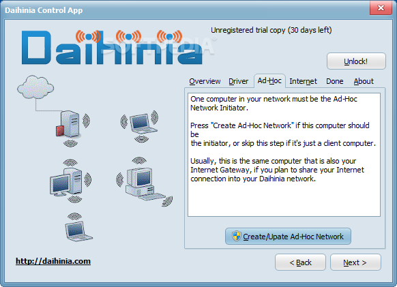397x287 pixels.
Task: Click 'connection into your Daihinia network.' line
Action: tap(253, 179)
